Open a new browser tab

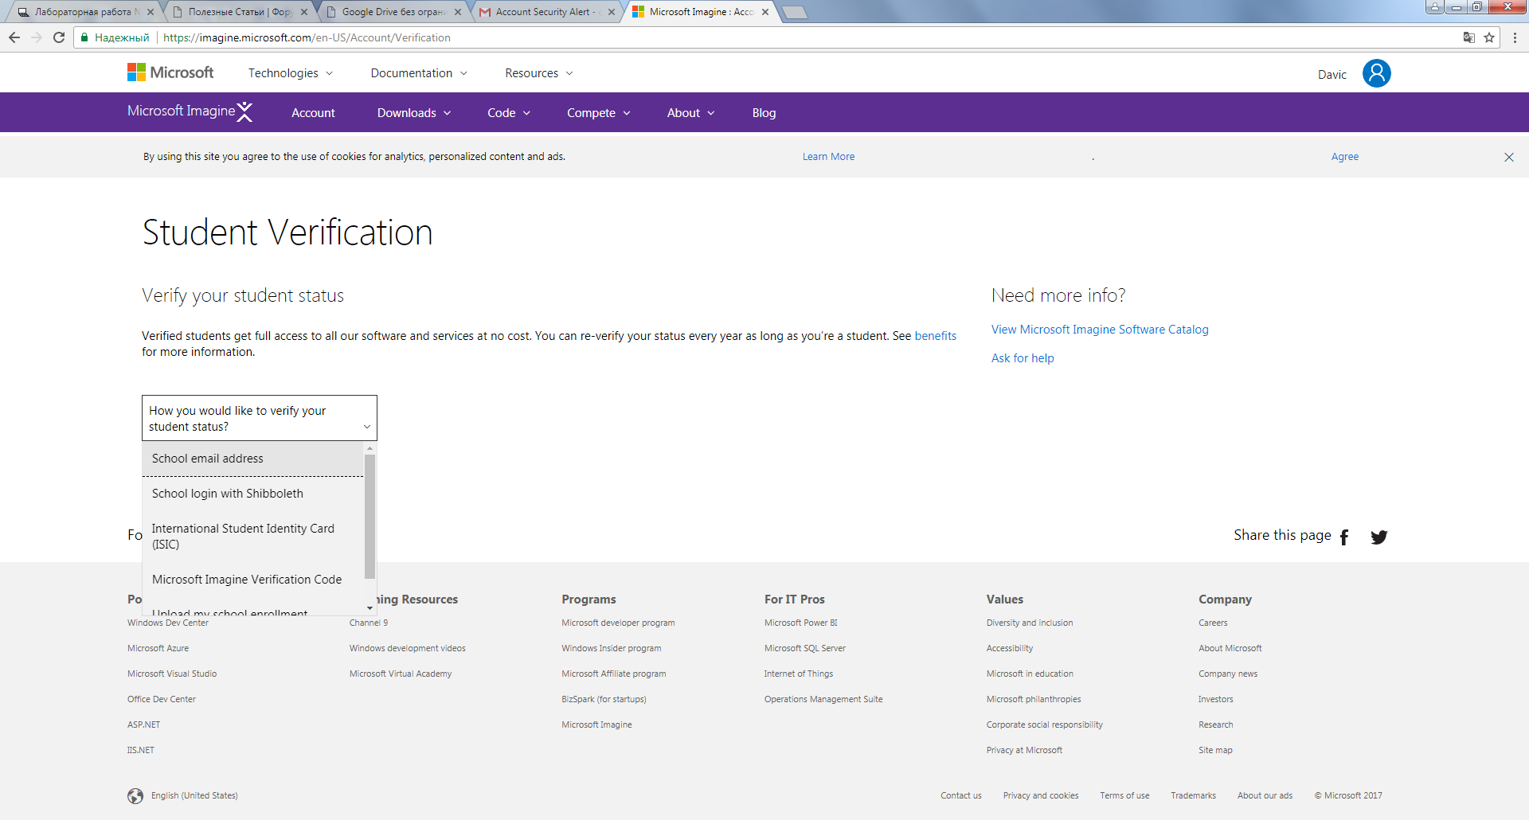point(794,12)
